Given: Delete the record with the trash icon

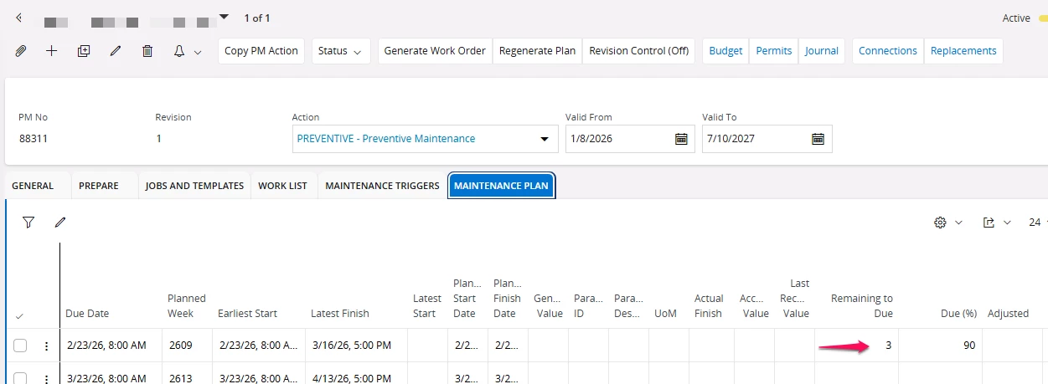Looking at the screenshot, I should coord(147,51).
